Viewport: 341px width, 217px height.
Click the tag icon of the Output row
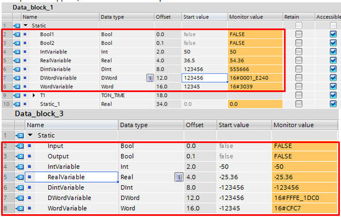click(20, 156)
